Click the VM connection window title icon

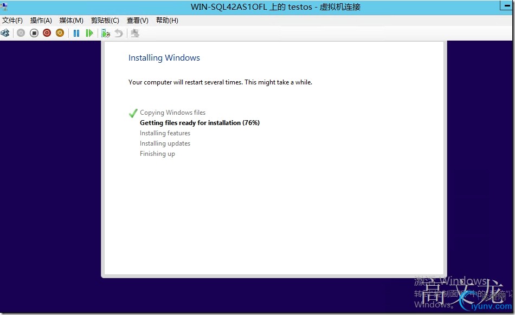click(x=4, y=6)
